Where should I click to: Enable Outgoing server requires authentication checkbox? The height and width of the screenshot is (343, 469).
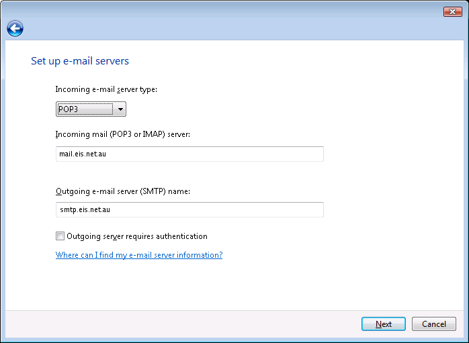point(60,236)
